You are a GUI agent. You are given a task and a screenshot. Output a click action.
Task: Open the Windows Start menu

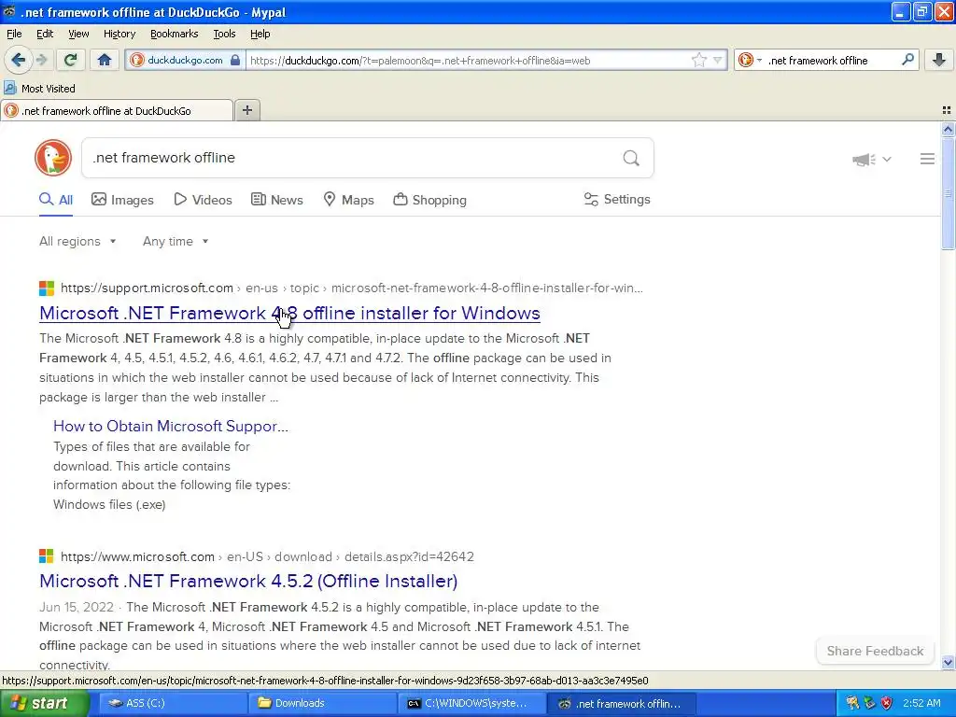pos(45,703)
